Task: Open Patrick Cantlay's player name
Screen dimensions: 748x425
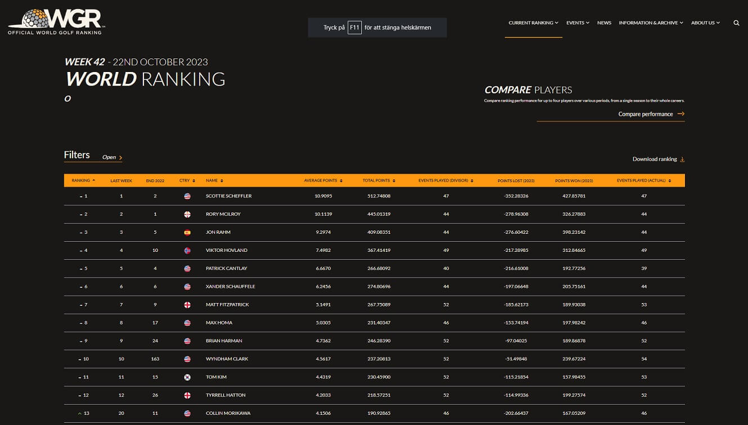Action: pos(226,268)
